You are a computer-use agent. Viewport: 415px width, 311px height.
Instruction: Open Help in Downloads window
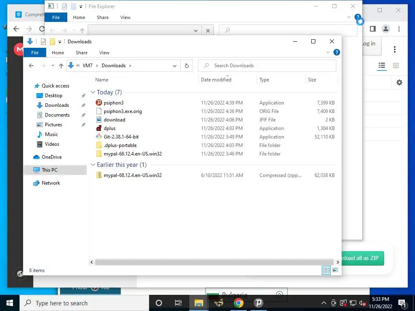pyautogui.click(x=336, y=52)
